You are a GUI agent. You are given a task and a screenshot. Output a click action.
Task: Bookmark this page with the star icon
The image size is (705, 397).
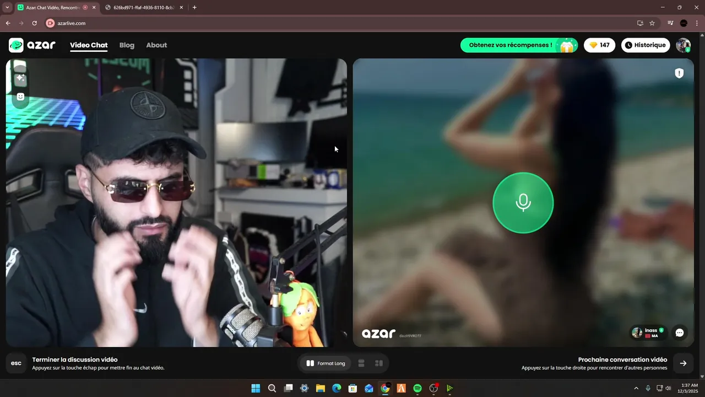pos(652,23)
